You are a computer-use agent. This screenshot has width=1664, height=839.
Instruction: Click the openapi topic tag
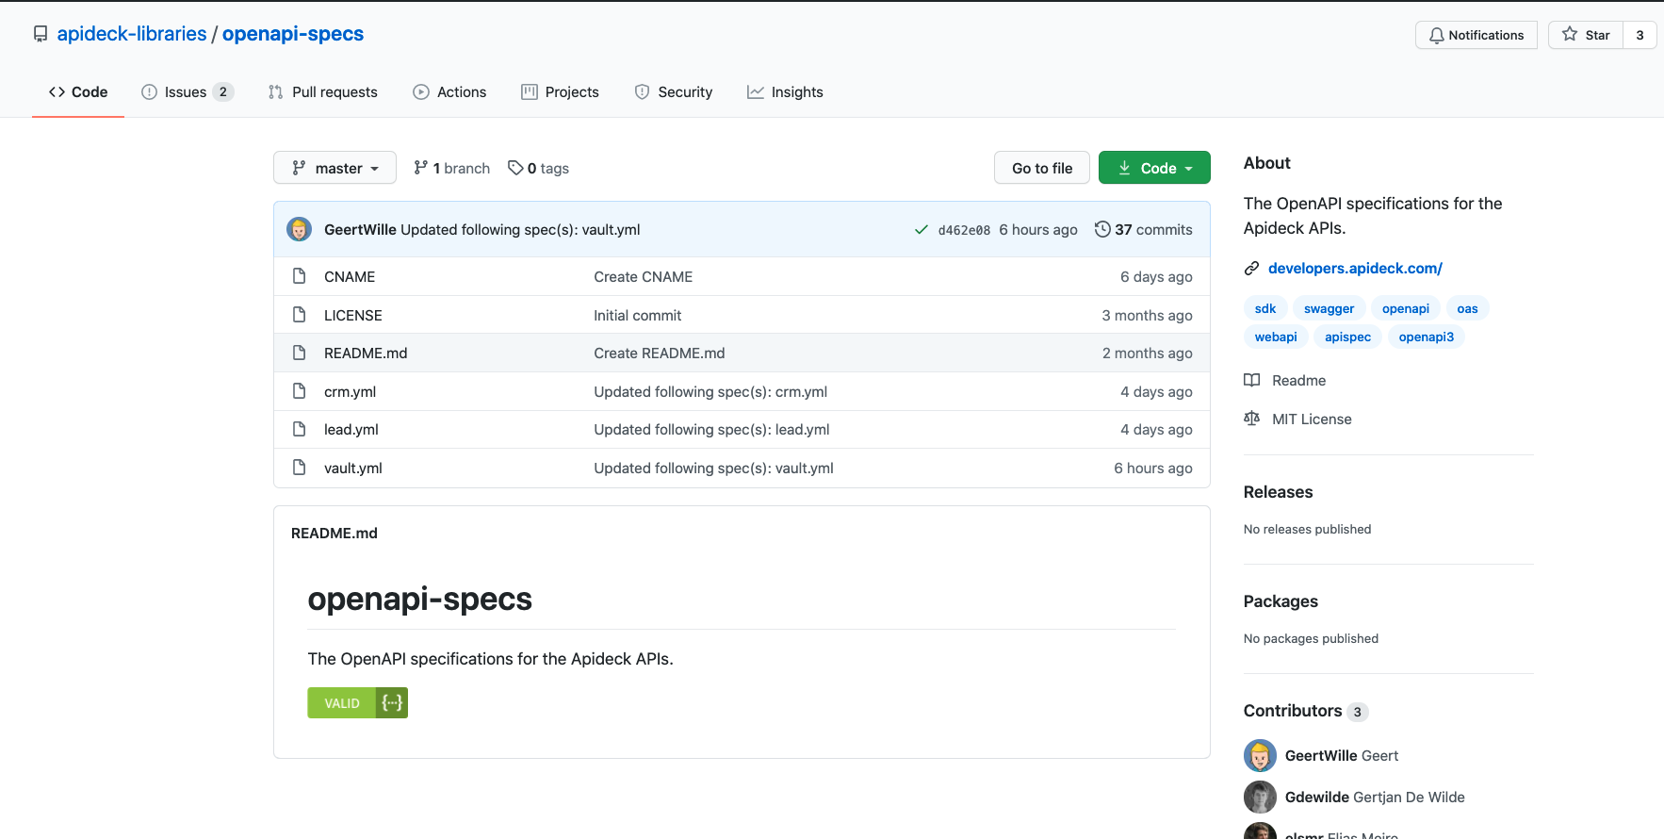(x=1406, y=308)
